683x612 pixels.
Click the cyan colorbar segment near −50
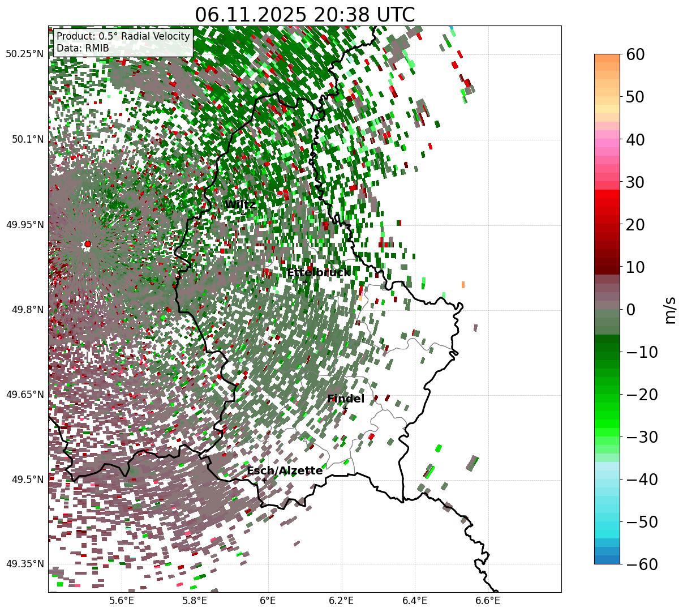click(607, 525)
